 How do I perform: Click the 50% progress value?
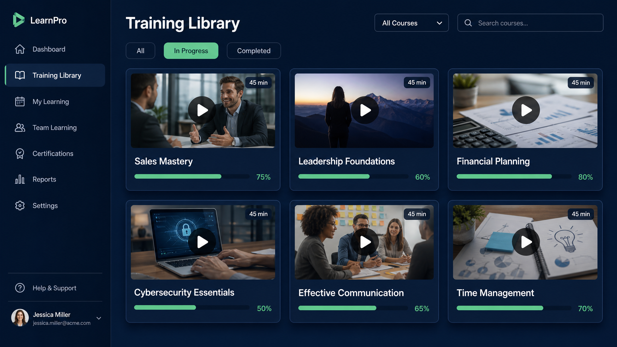click(x=264, y=308)
